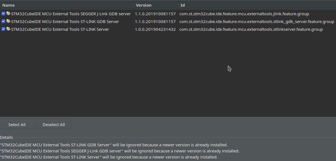Click the stlinkserver.feature.group id
This screenshot has width=336, height=161.
pos(251,29)
